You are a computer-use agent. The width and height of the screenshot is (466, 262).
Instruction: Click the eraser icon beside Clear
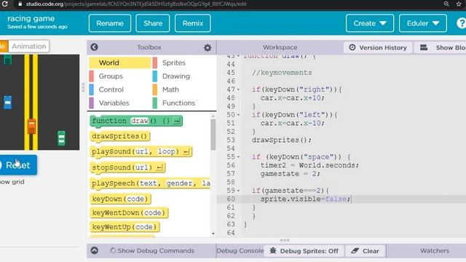355,250
